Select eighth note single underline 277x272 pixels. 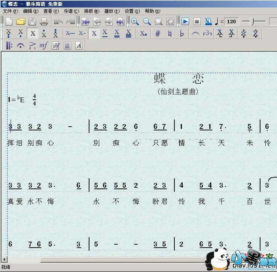[x=105, y=33]
